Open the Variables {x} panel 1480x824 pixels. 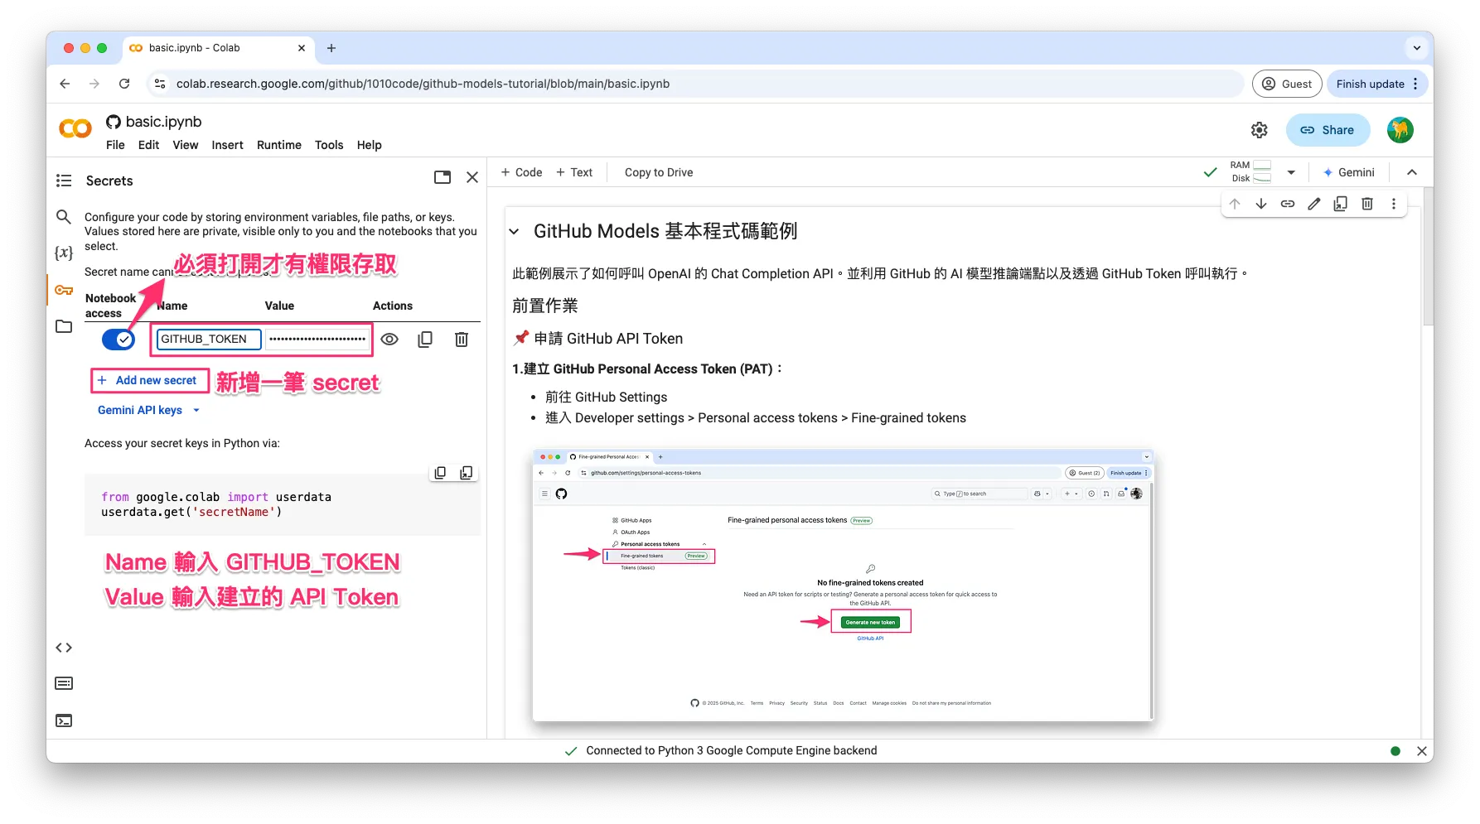[x=64, y=253]
